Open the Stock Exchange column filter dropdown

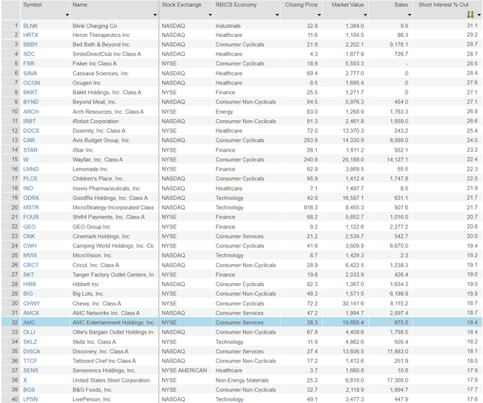point(210,15)
